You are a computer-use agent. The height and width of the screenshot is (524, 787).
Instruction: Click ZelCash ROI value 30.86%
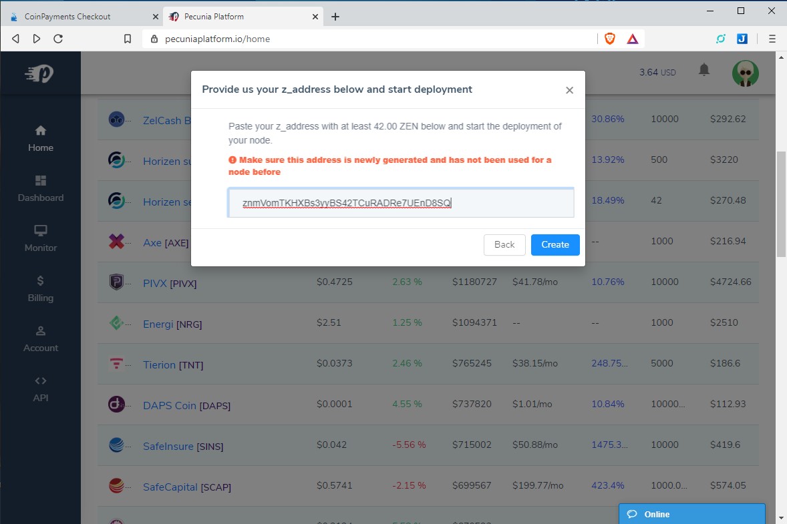coord(608,119)
